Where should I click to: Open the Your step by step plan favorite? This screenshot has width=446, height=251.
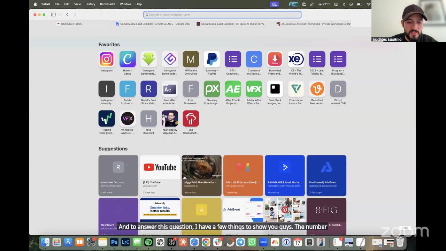point(170,119)
